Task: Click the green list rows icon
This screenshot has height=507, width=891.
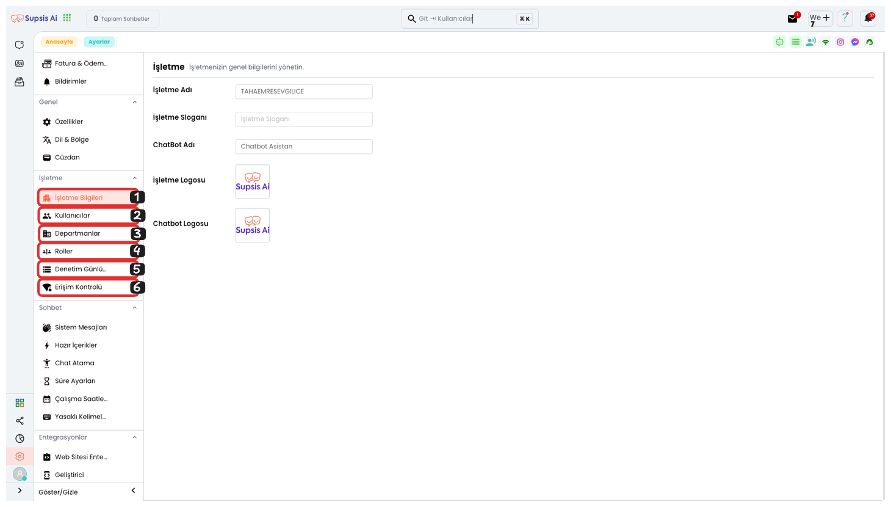Action: pyautogui.click(x=795, y=42)
